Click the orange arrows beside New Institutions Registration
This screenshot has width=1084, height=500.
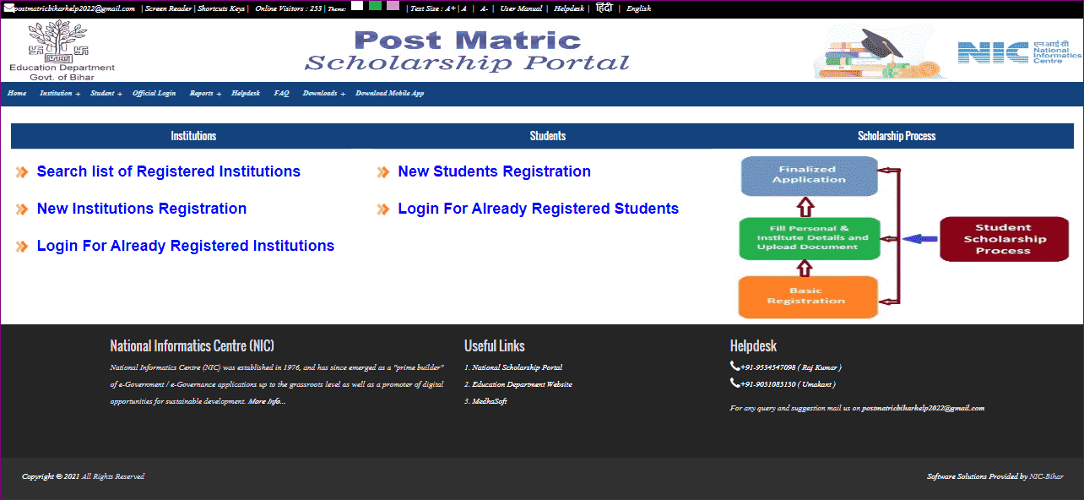(20, 209)
